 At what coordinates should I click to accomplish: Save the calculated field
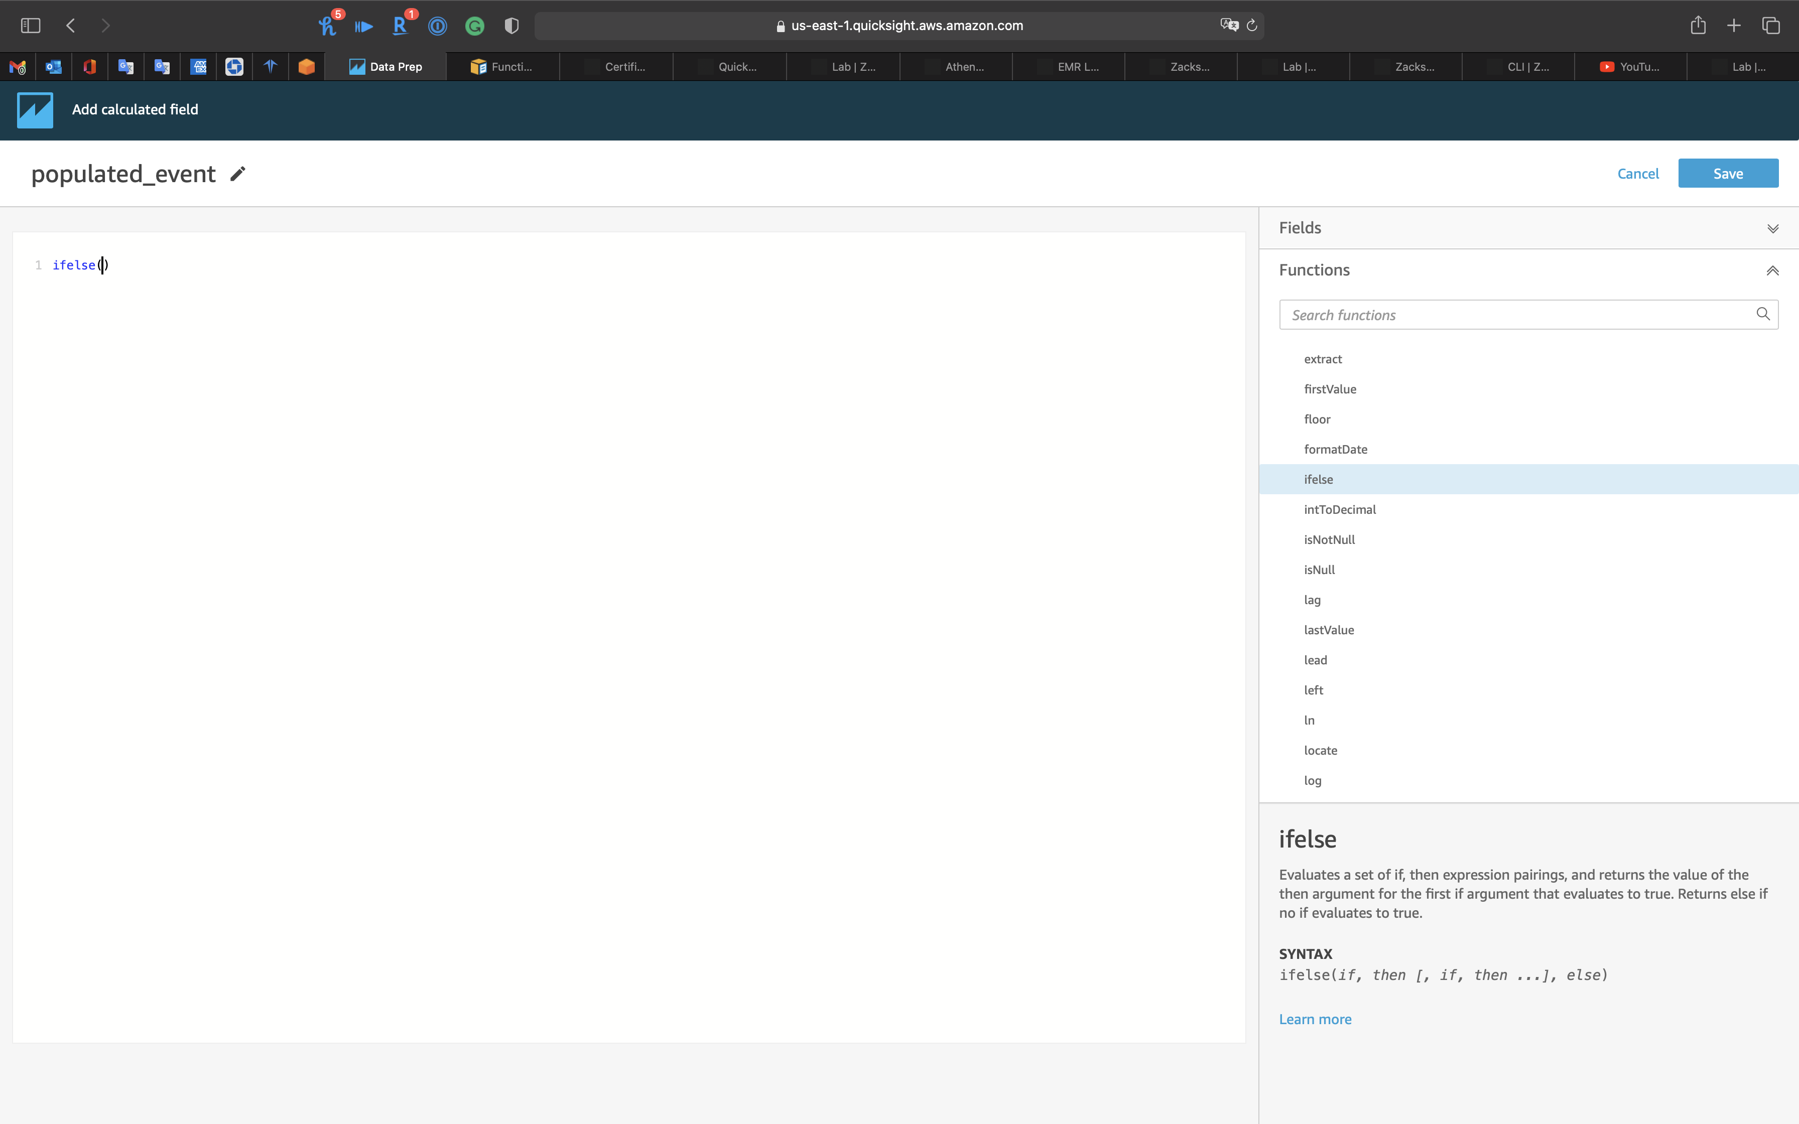[x=1728, y=174]
